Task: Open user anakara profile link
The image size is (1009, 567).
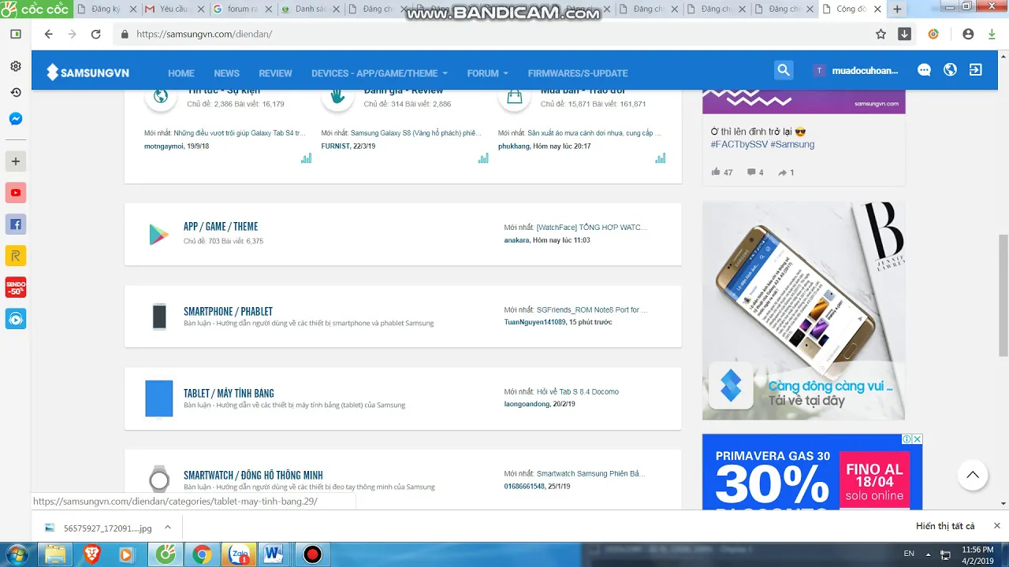Action: tap(516, 240)
